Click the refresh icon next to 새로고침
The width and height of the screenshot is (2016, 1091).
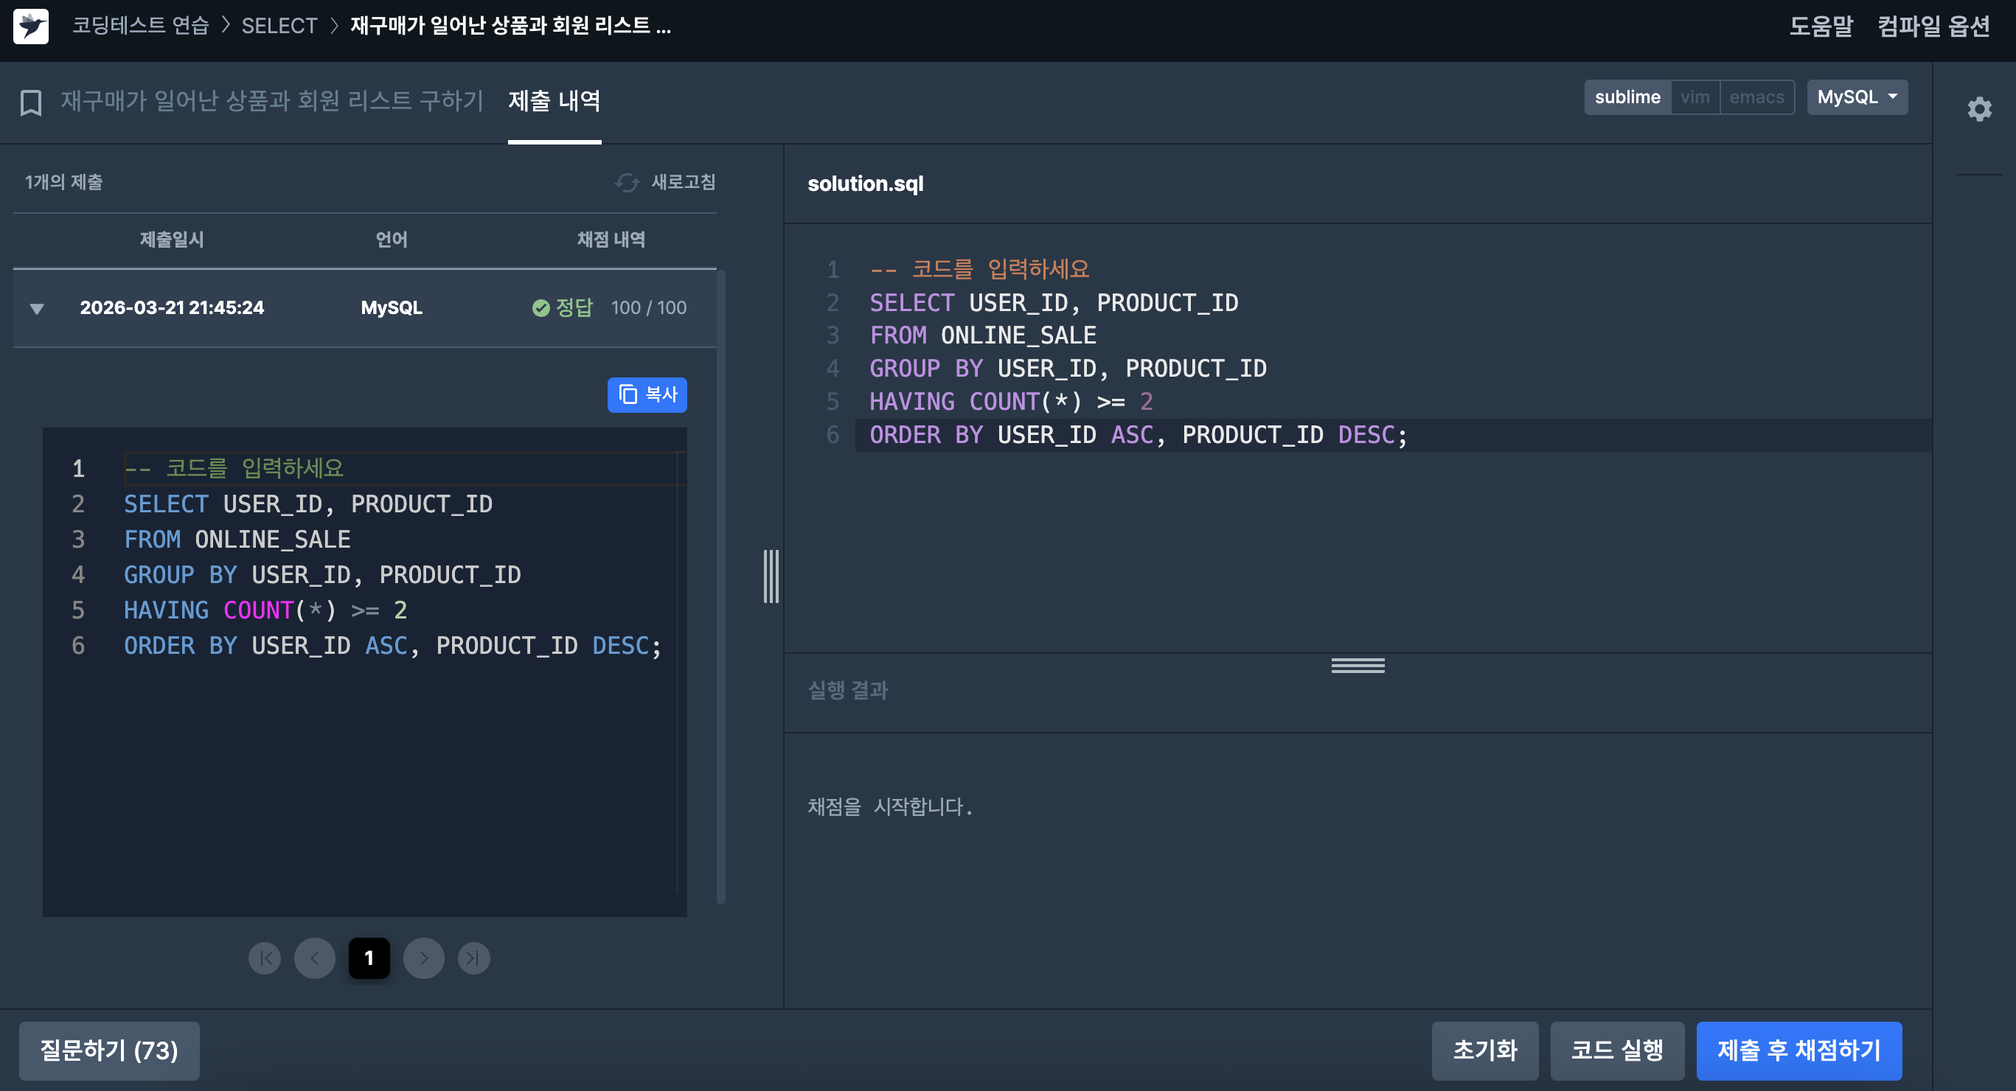point(627,182)
